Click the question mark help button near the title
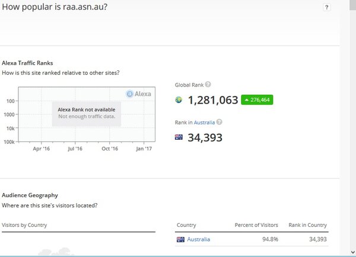This screenshot has height=257, width=356. coord(327,7)
